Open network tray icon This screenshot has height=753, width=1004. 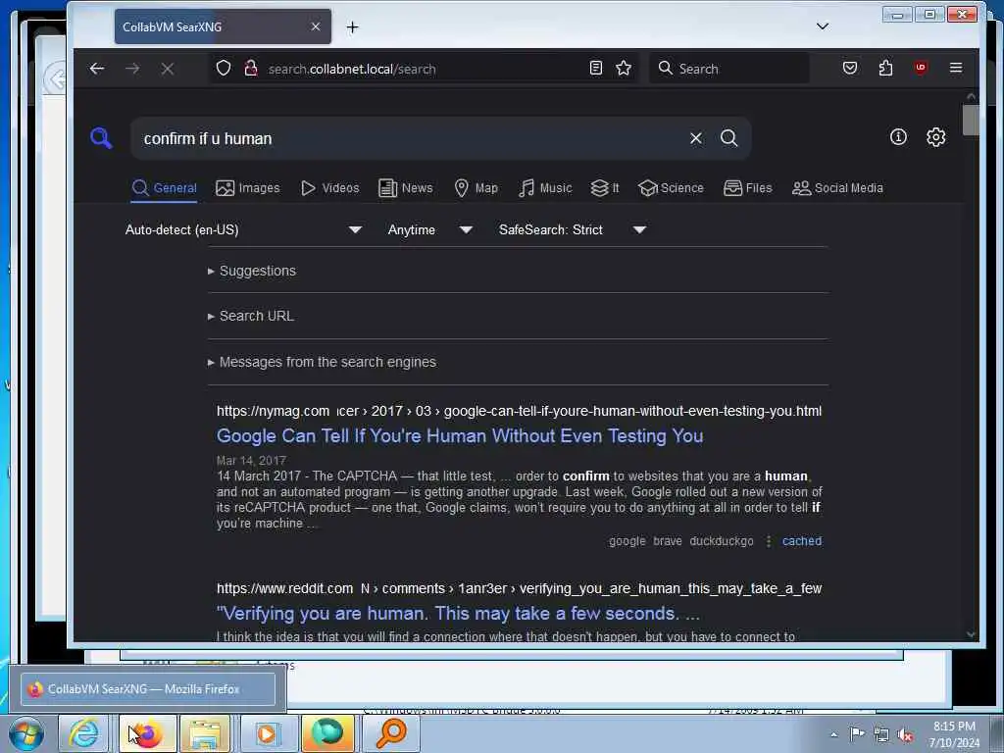click(881, 734)
